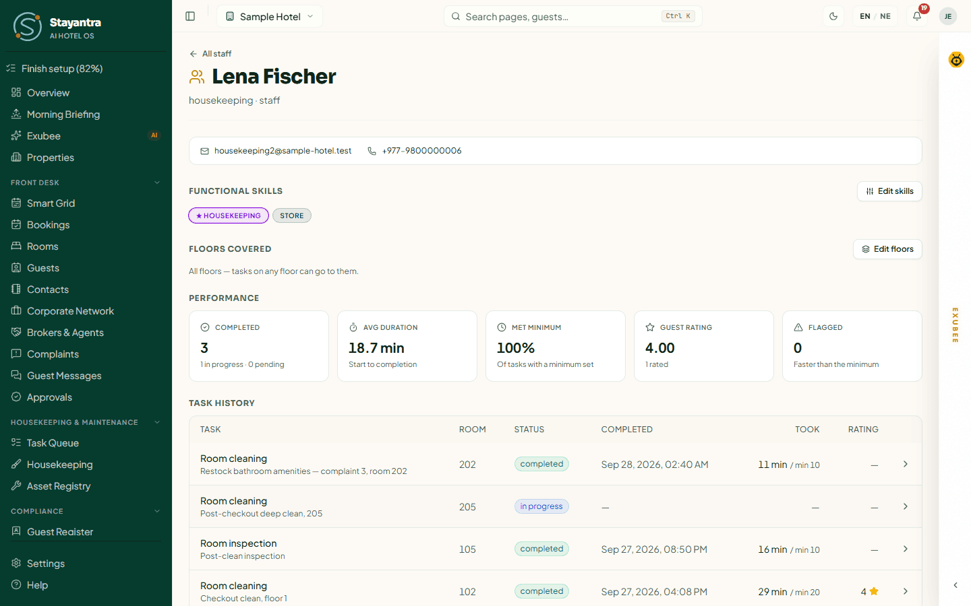
Task: Select the STORE skill chip
Action: point(292,215)
